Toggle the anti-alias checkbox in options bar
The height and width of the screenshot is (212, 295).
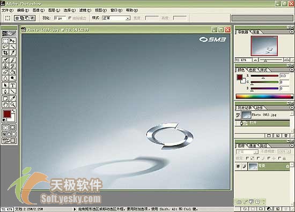tap(70, 18)
